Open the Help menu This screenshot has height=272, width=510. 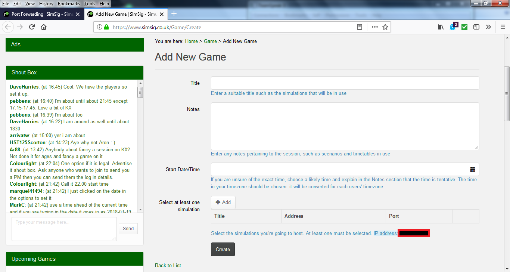click(x=105, y=3)
